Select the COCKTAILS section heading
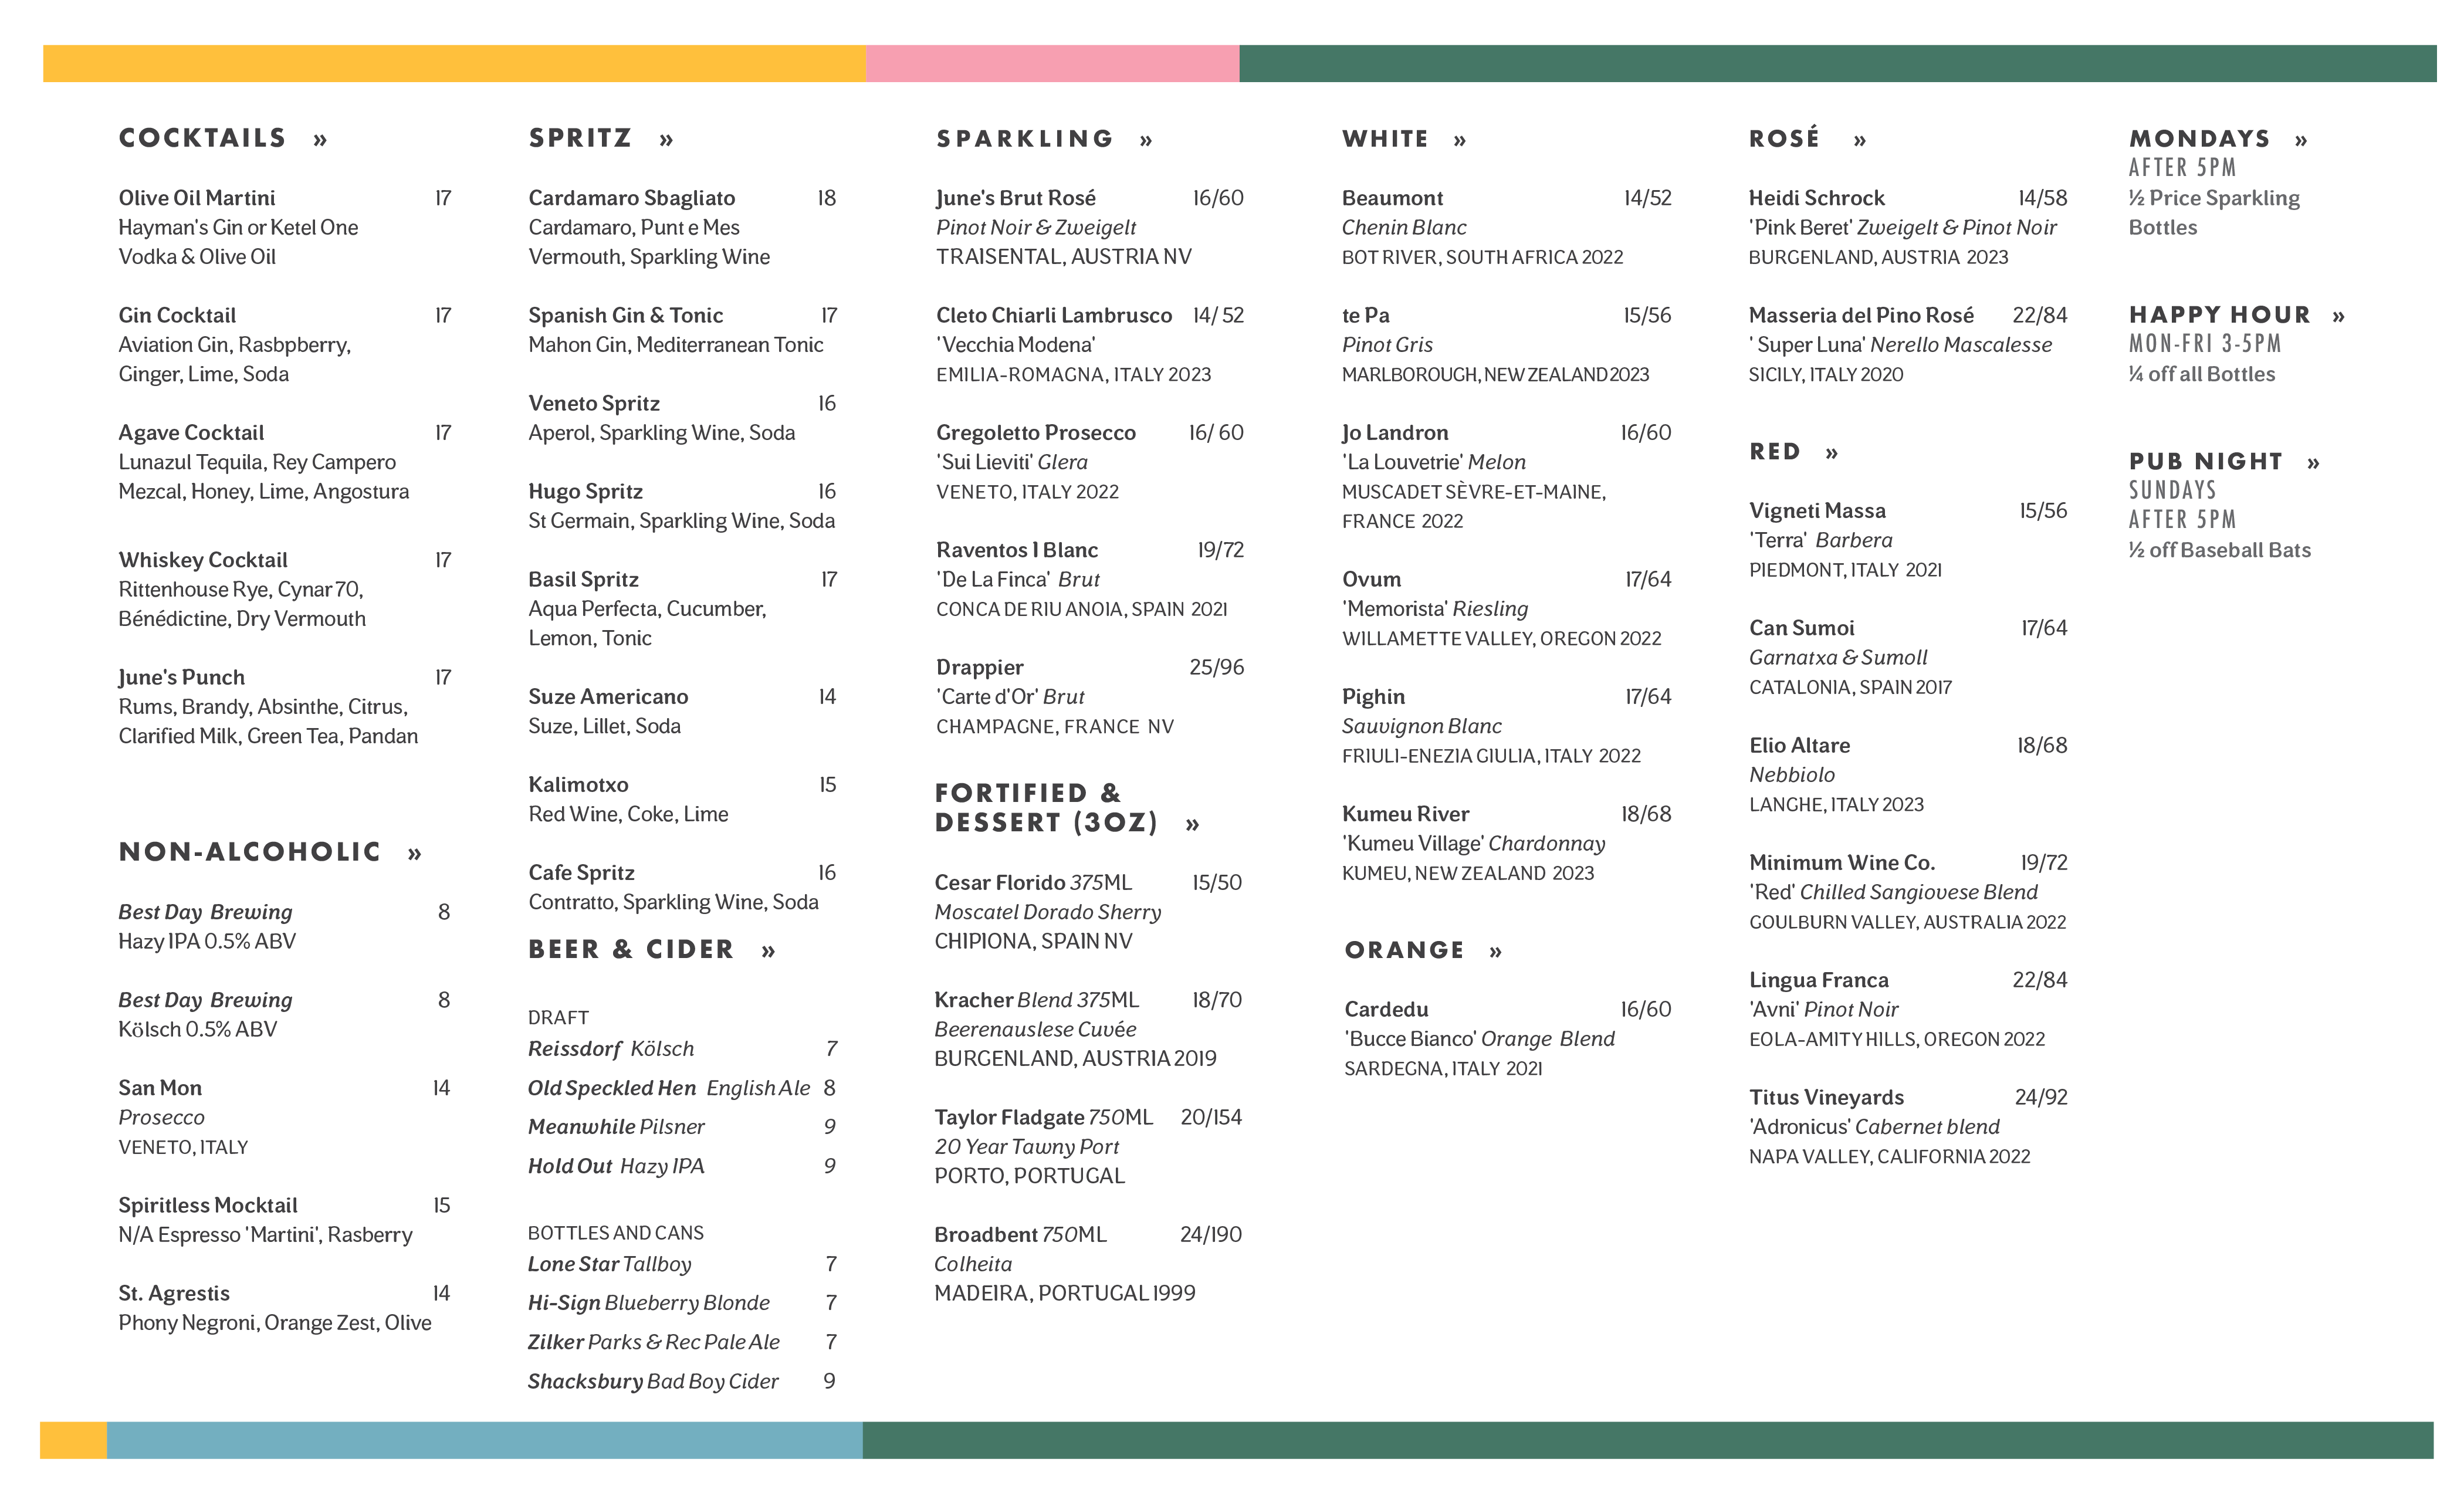The height and width of the screenshot is (1496, 2464). [202, 138]
